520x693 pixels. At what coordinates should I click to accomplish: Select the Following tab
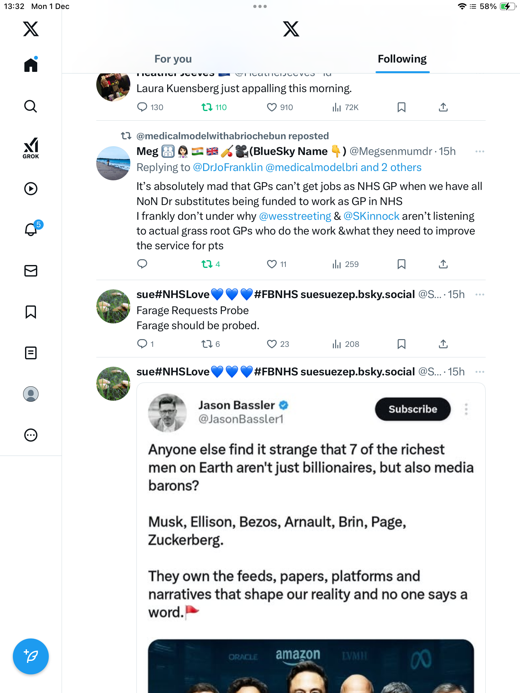click(x=402, y=59)
